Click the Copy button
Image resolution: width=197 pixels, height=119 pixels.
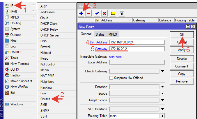(182, 74)
